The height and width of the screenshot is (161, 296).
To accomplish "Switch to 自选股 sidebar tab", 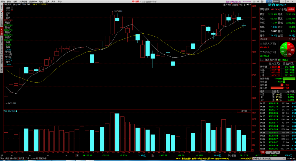I will (x=1, y=40).
